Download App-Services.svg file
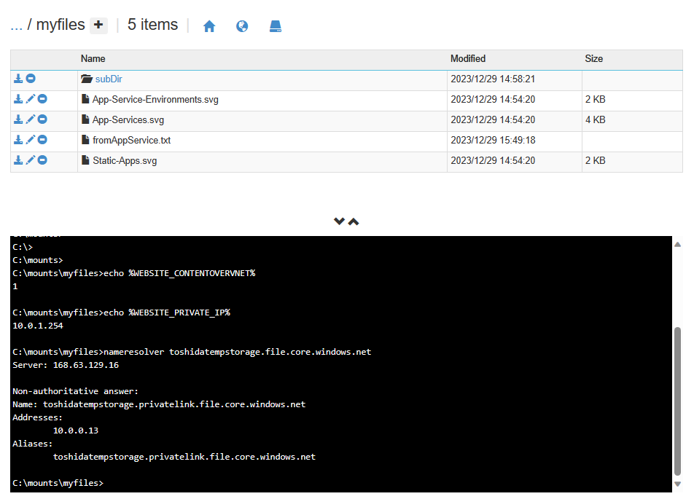The image size is (694, 499). 19,119
